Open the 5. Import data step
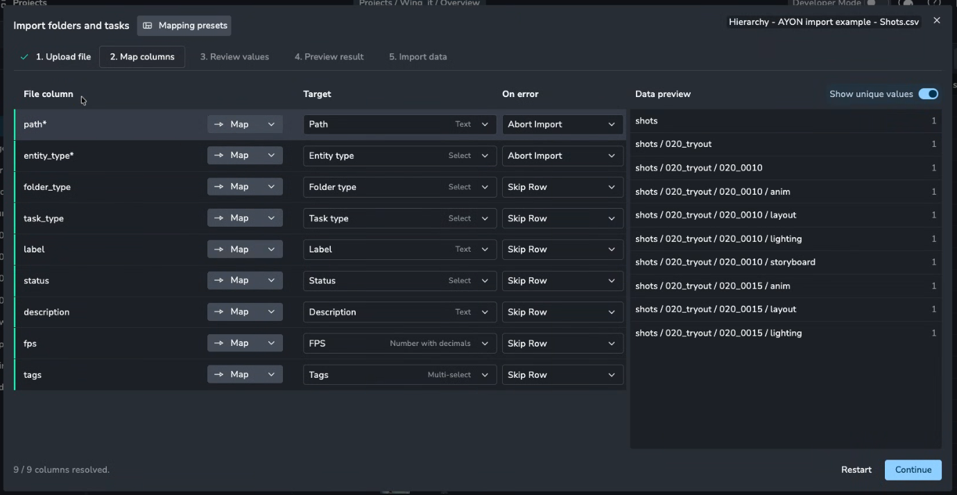The width and height of the screenshot is (957, 495). [x=417, y=57]
